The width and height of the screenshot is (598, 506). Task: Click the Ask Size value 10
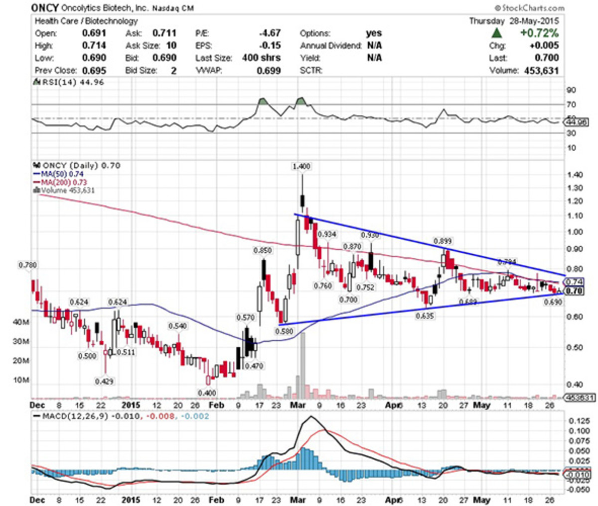pyautogui.click(x=171, y=46)
